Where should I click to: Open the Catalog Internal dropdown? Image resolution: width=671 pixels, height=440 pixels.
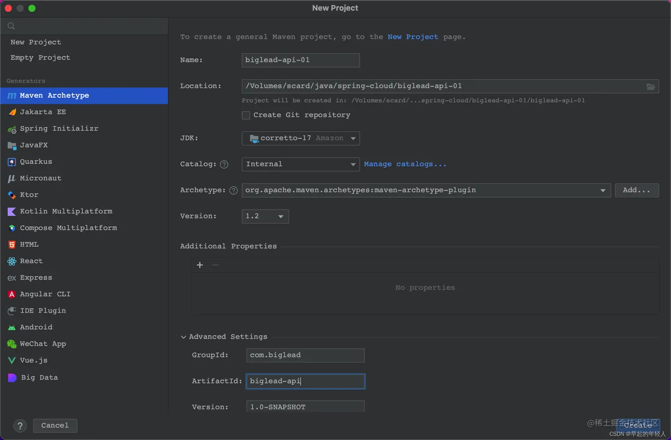tap(300, 164)
